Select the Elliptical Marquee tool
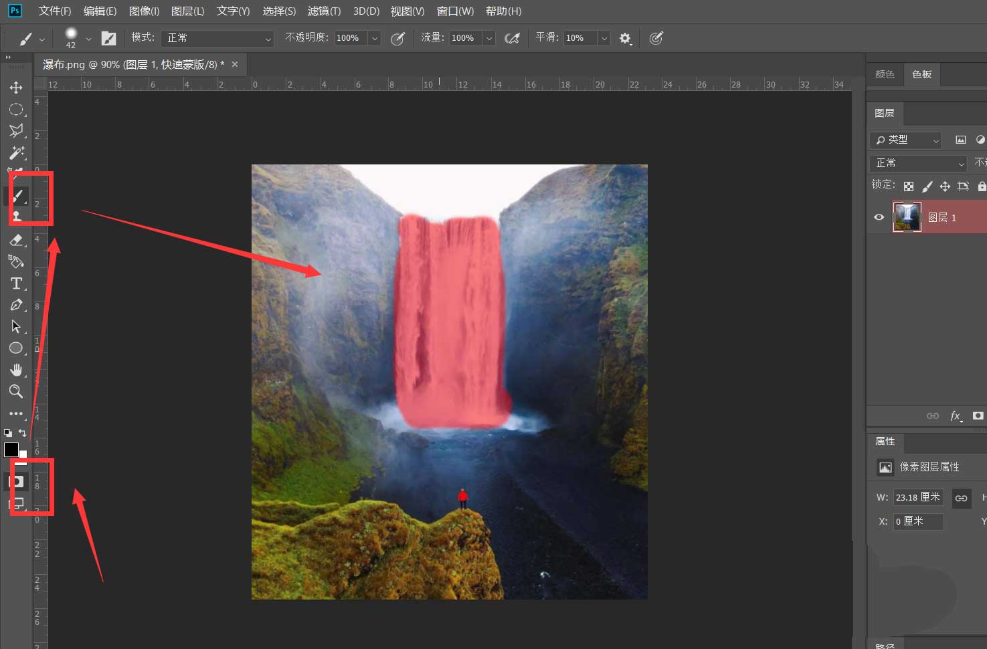 tap(16, 110)
